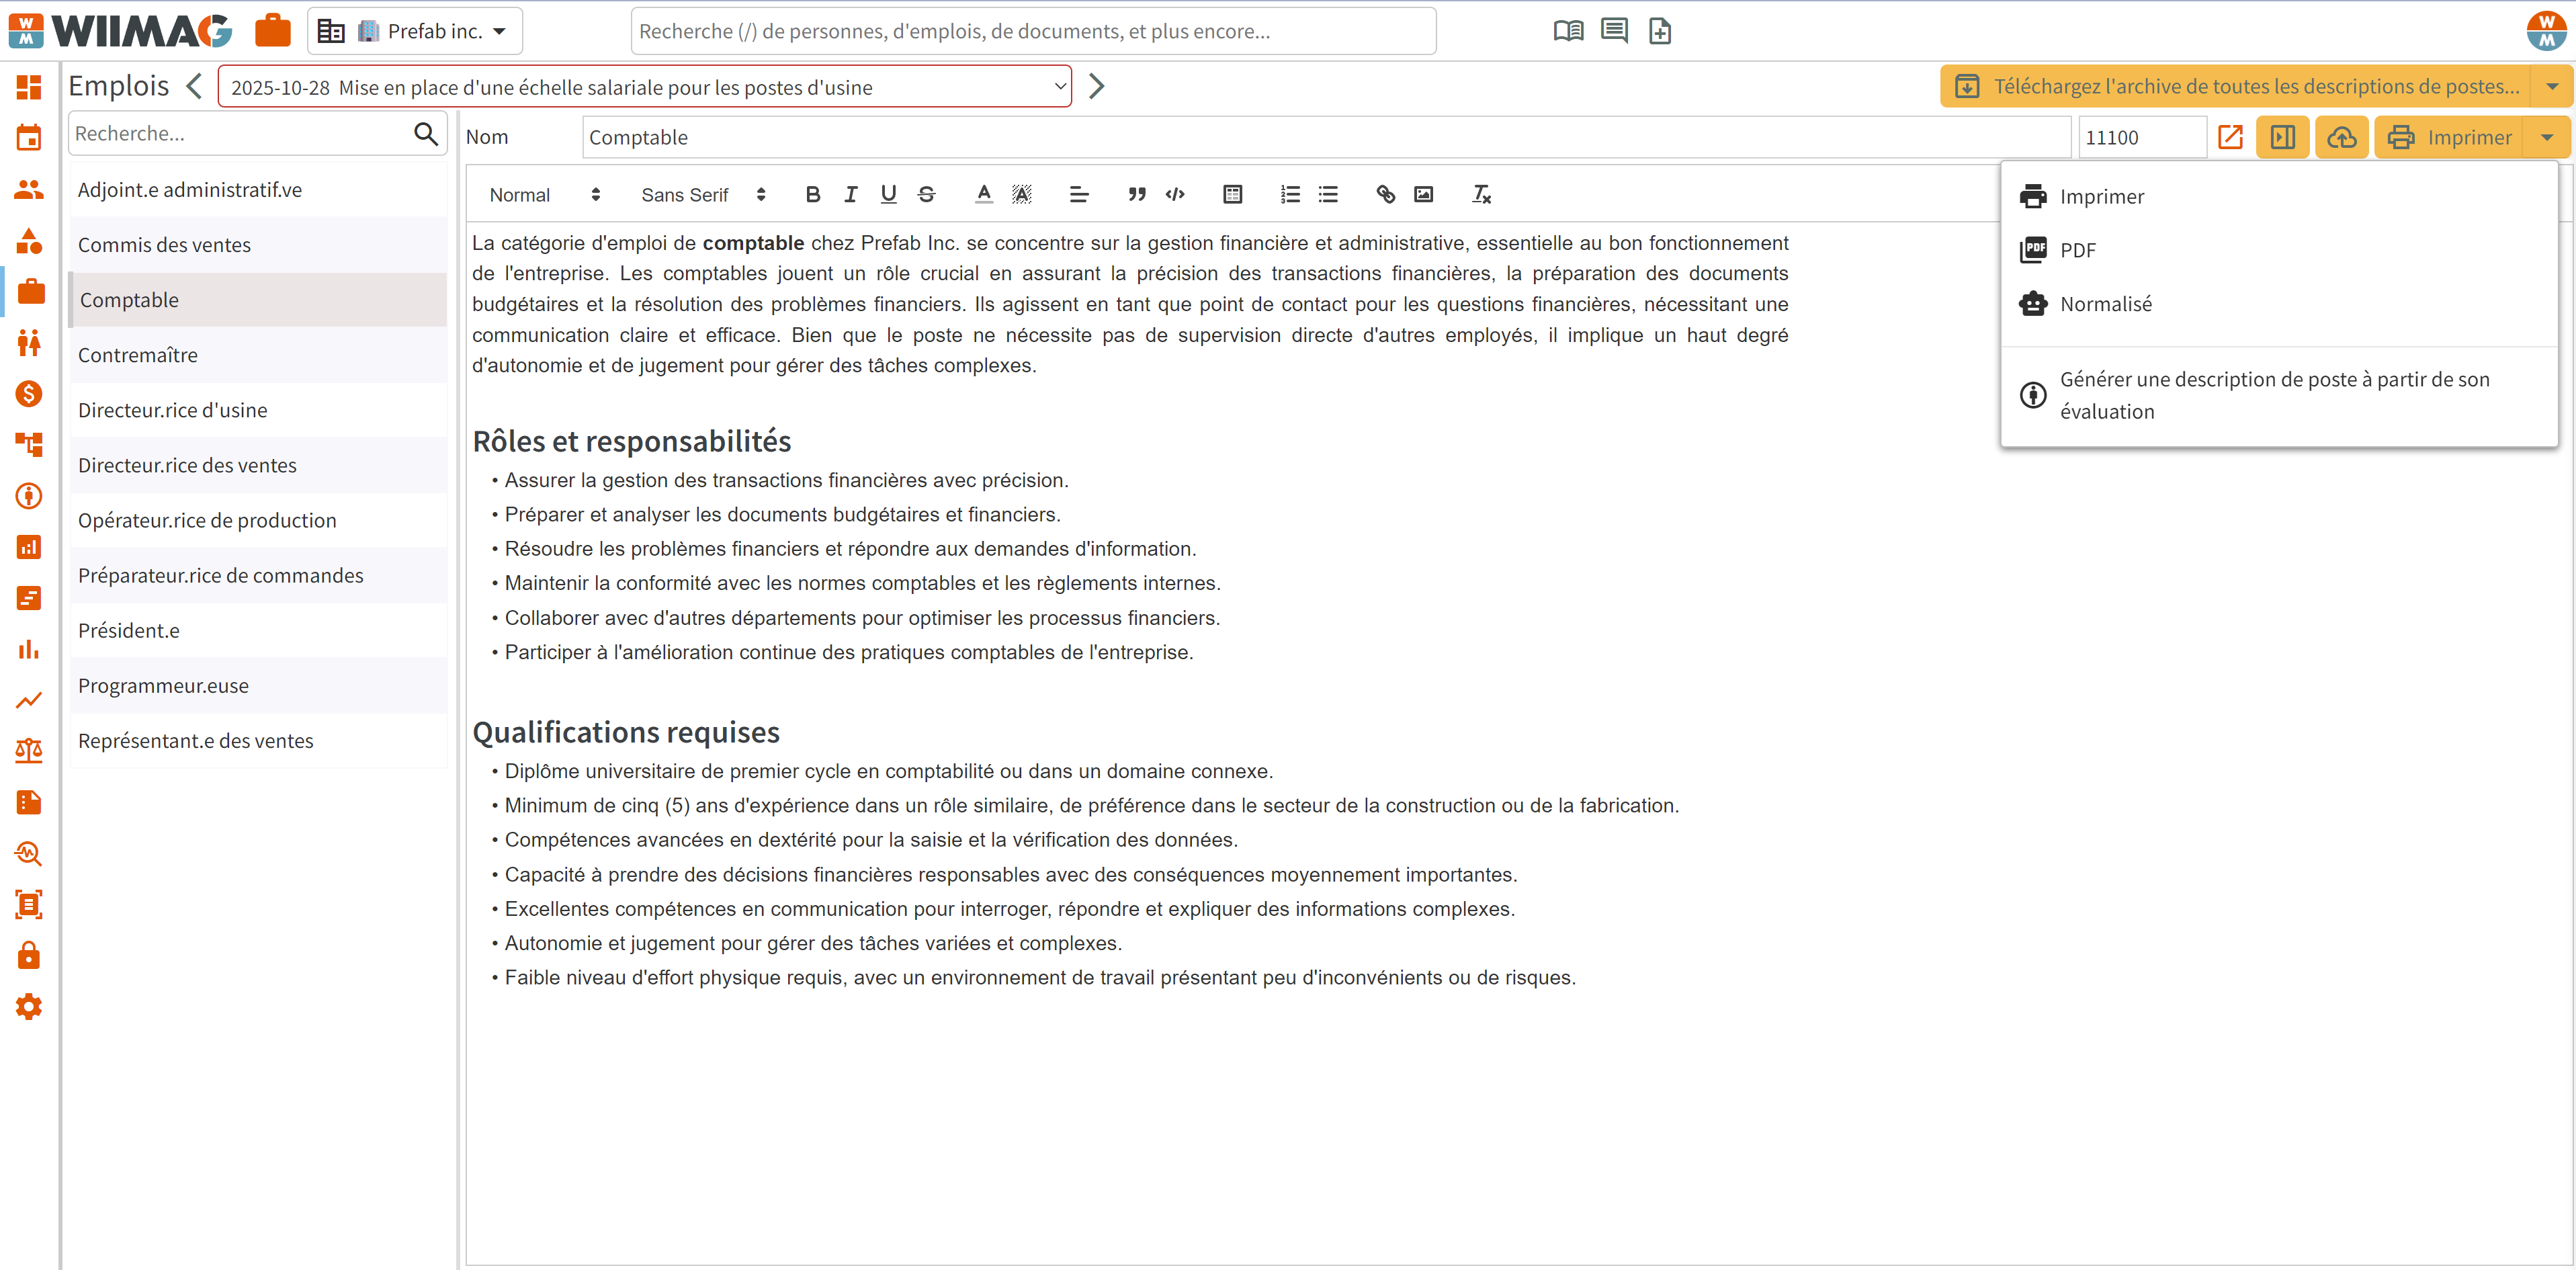Download archive of all job descriptions
Image resolution: width=2576 pixels, height=1270 pixels.
coord(2236,87)
